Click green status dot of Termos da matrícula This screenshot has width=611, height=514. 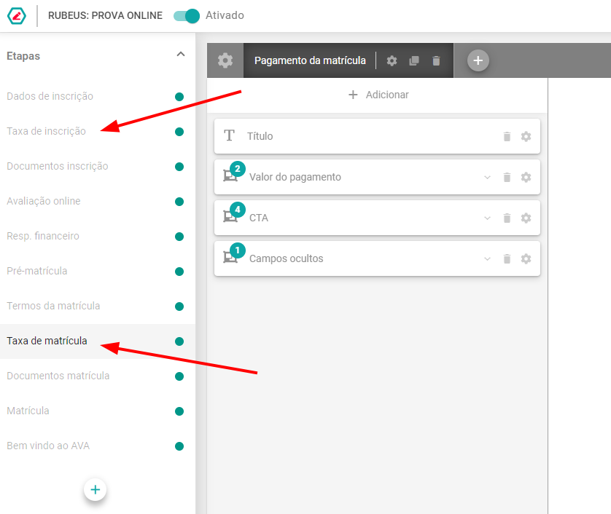[x=179, y=307]
